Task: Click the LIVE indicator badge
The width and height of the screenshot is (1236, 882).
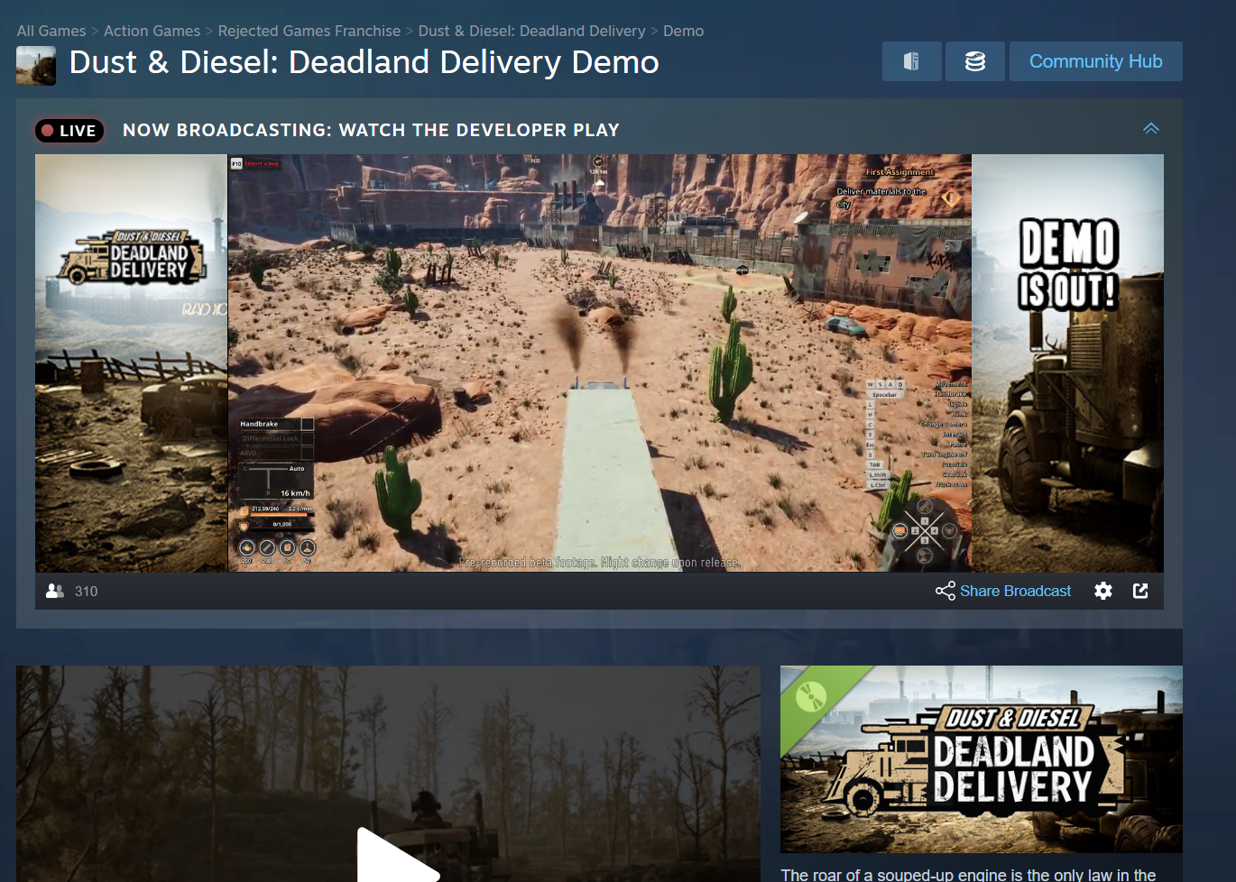Action: point(69,131)
